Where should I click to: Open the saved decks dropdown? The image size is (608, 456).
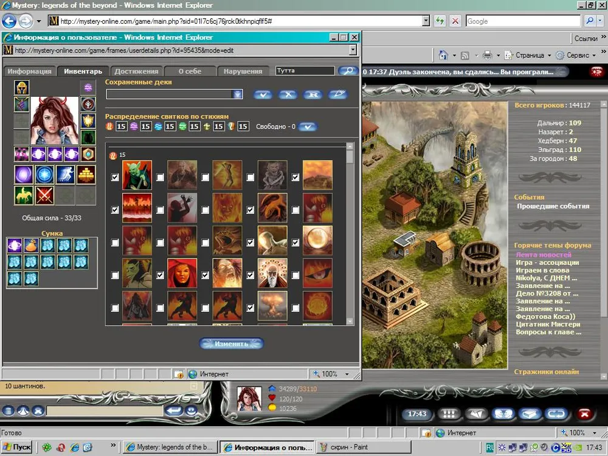point(238,94)
